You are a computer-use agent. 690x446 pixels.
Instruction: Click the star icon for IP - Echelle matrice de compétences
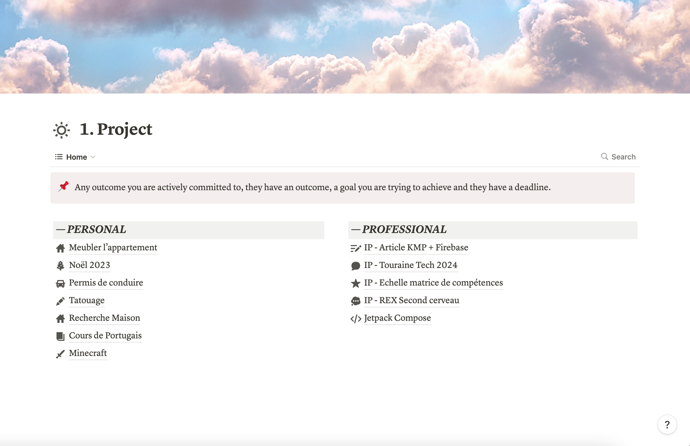coord(355,282)
